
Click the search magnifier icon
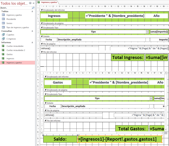pyautogui.click(x=33, y=8)
